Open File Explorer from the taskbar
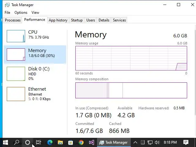 click(x=60, y=142)
